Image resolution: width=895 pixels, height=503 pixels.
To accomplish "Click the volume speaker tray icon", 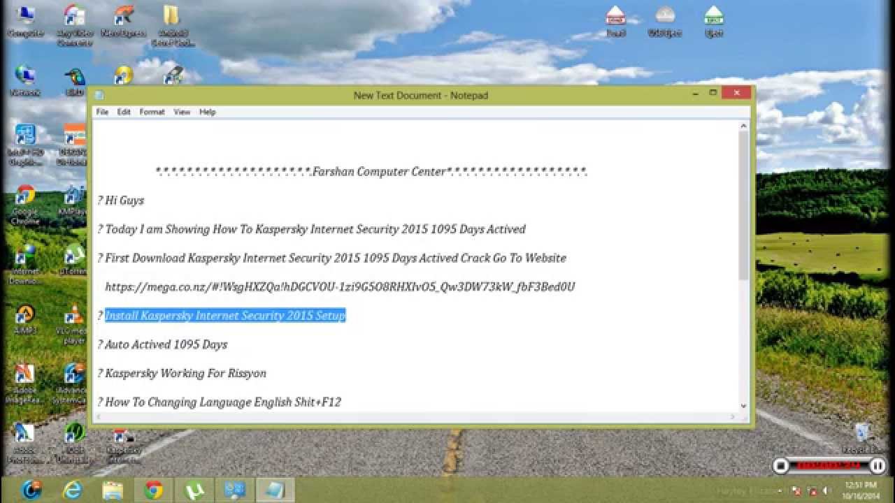I will point(829,490).
